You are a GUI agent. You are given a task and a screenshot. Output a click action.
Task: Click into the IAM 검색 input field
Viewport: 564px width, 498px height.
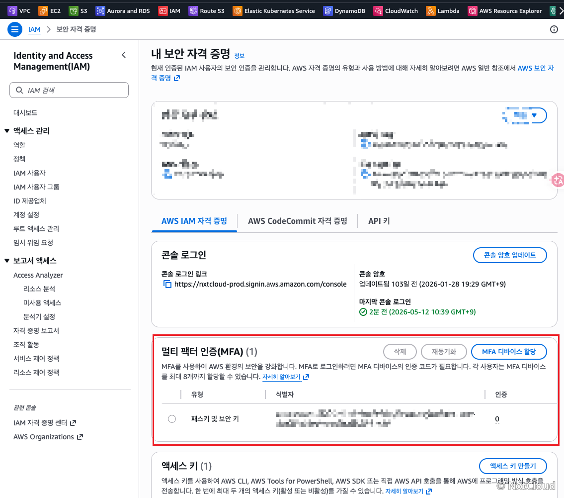pos(69,90)
